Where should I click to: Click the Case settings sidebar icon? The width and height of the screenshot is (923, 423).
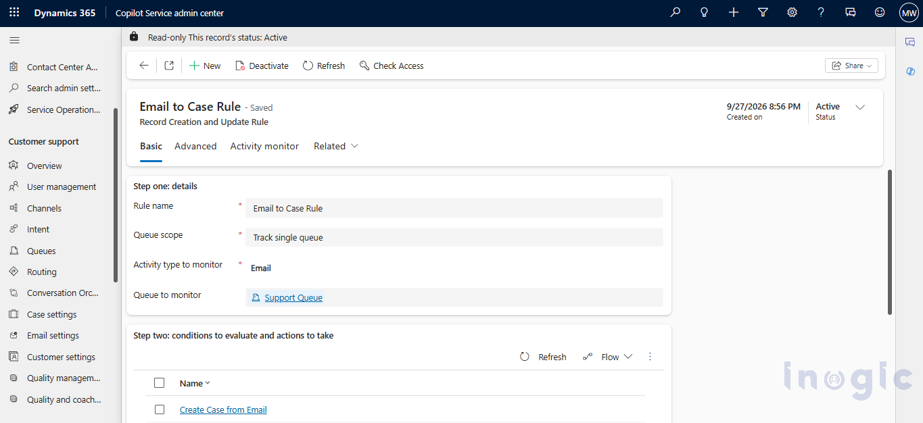coord(14,314)
